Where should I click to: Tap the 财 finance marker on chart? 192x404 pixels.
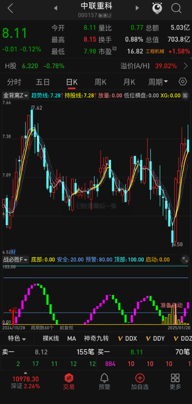13,252
